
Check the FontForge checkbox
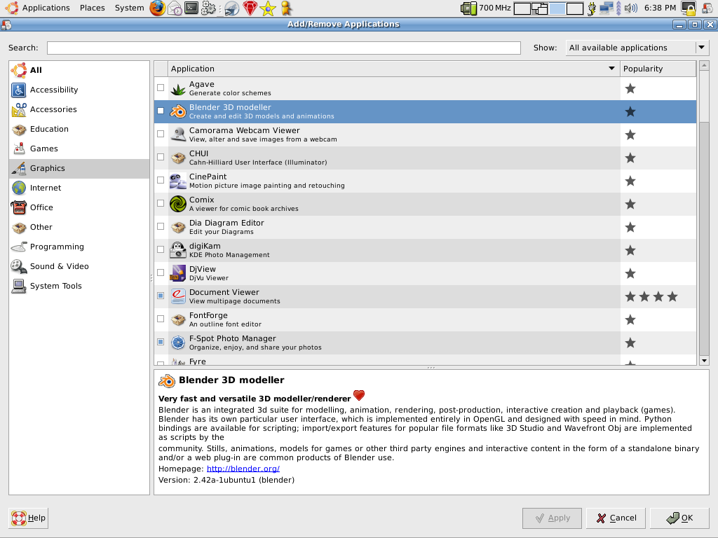pyautogui.click(x=161, y=319)
